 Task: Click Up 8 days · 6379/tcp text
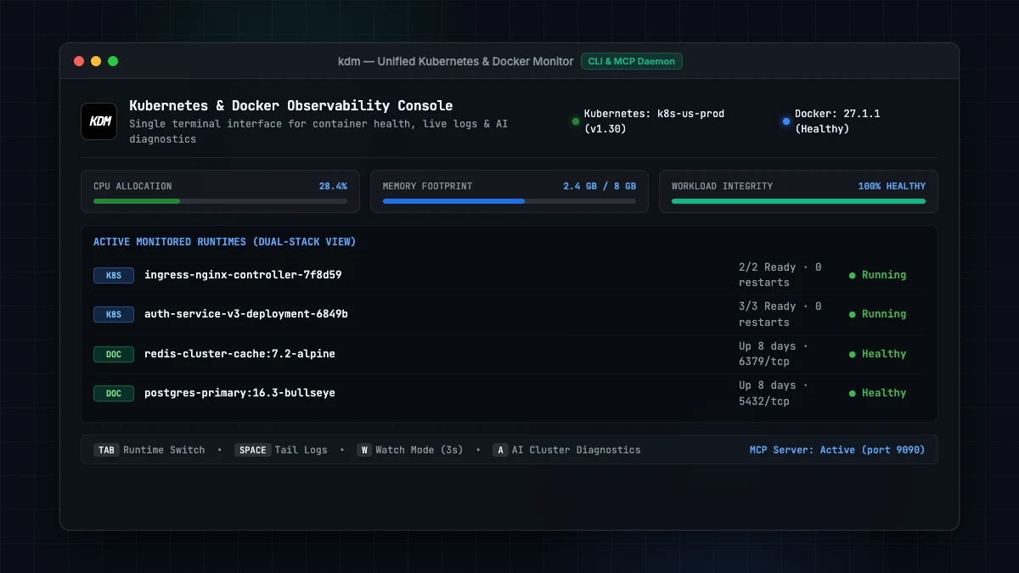(x=774, y=354)
